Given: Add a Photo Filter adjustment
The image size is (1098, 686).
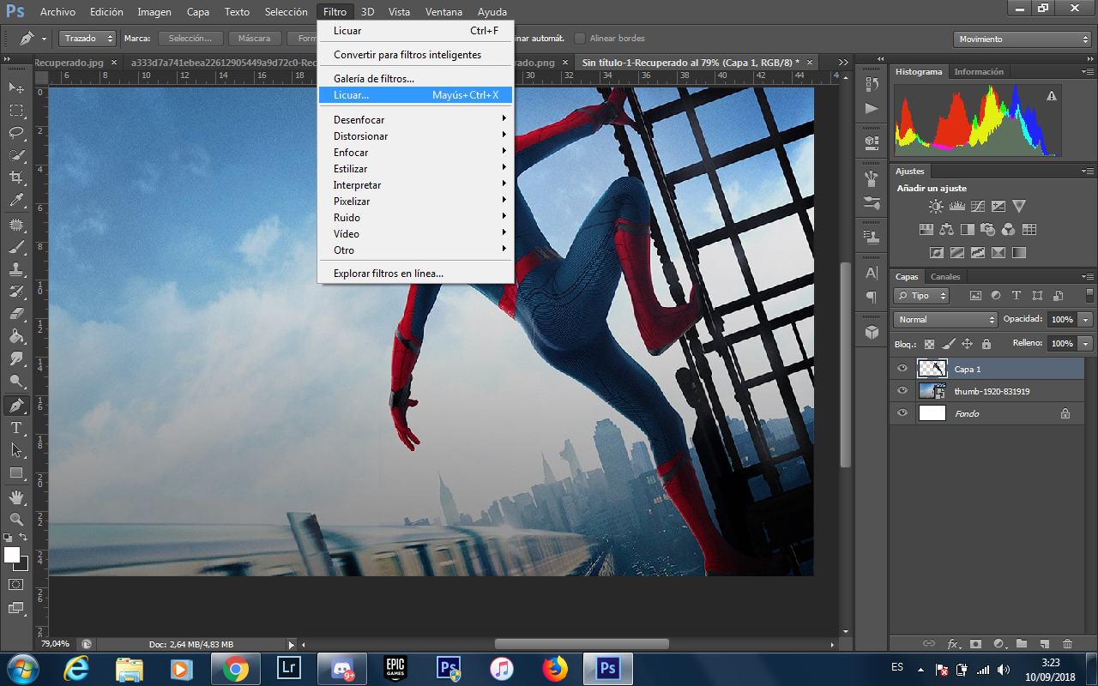Looking at the screenshot, I should point(987,229).
